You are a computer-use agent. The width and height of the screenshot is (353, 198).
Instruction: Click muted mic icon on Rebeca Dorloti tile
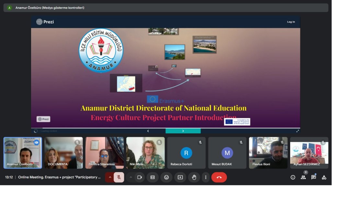coord(200,142)
